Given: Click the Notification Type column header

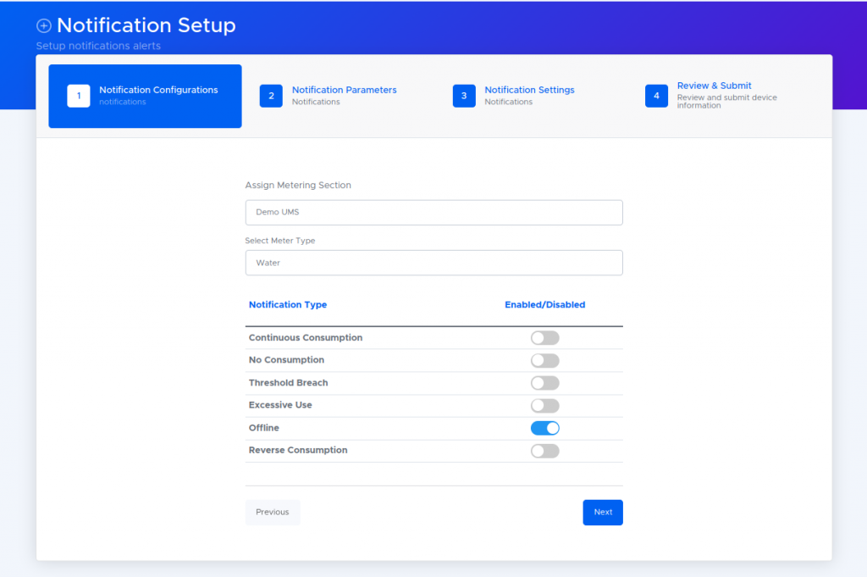Looking at the screenshot, I should 288,304.
